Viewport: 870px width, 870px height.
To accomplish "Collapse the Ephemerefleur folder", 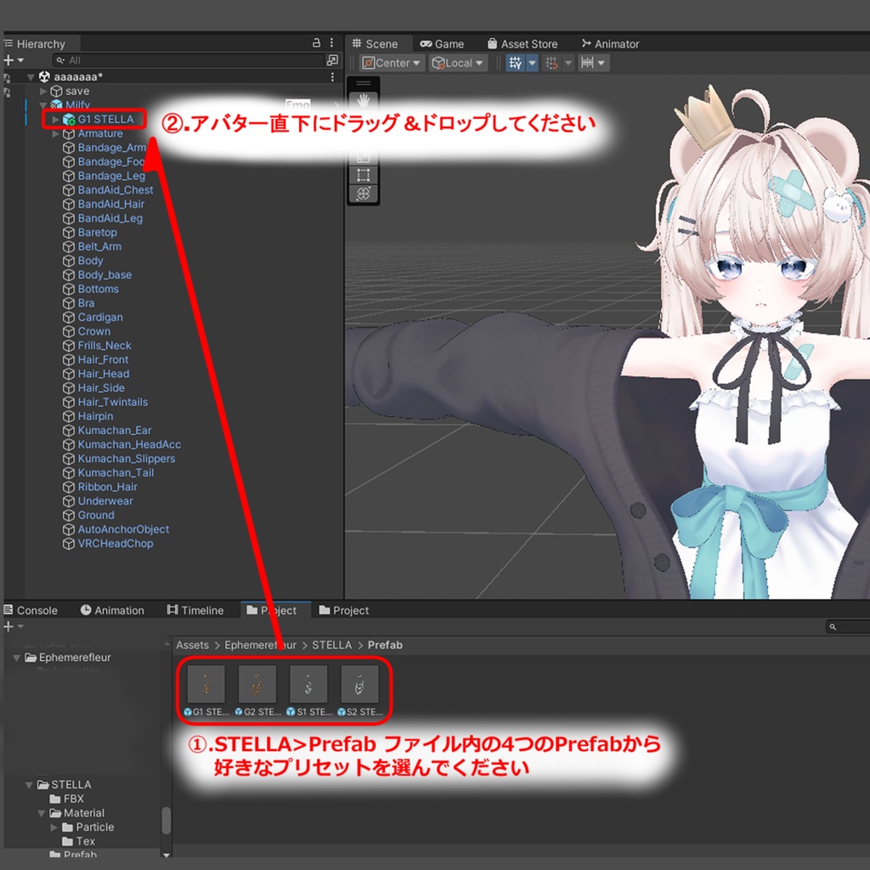I will (x=17, y=658).
